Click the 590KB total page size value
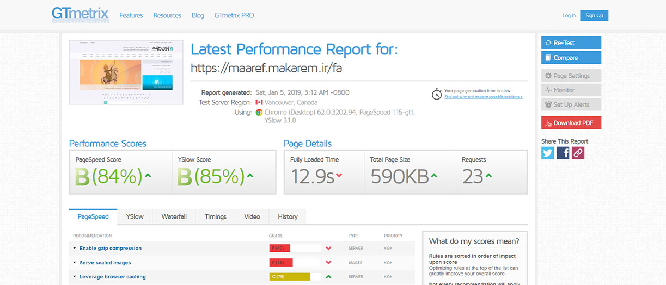Image resolution: width=666 pixels, height=285 pixels. pos(400,176)
